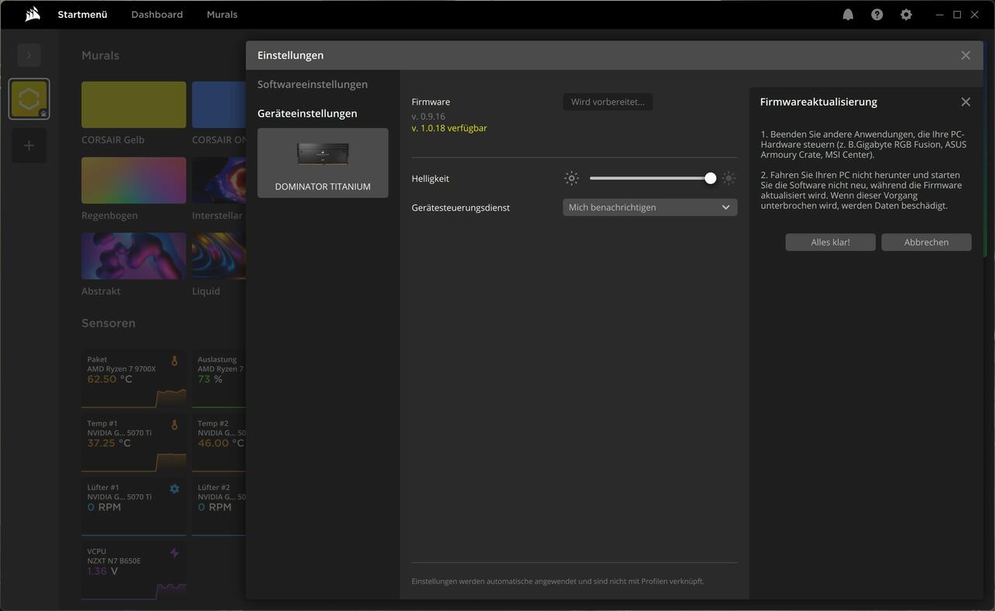The height and width of the screenshot is (611, 995).
Task: Click the Helligkeit slider handle
Action: (x=710, y=178)
